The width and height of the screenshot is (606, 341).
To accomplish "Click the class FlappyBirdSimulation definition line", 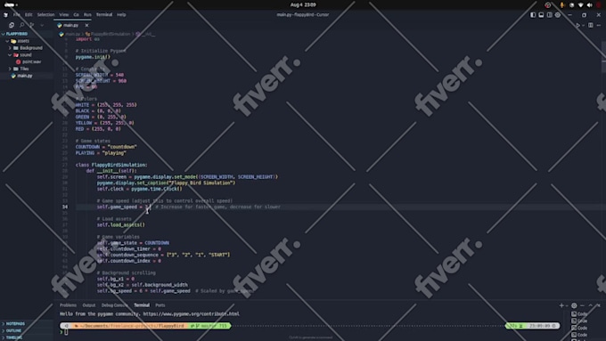I will point(111,165).
